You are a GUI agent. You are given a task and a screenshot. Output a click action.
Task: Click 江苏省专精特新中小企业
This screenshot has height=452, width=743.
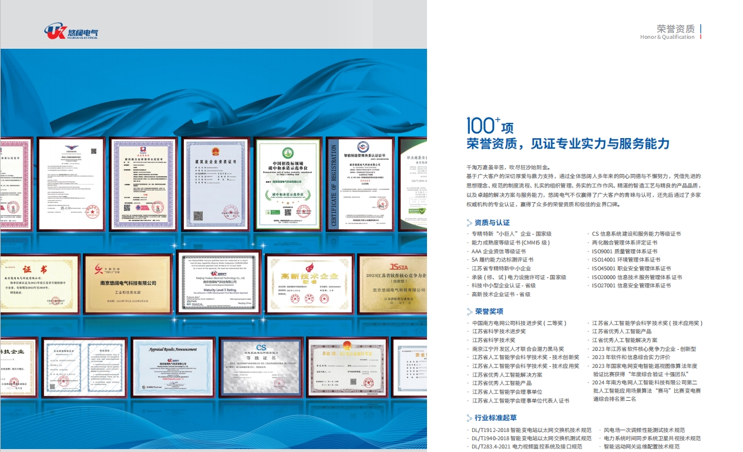click(501, 268)
